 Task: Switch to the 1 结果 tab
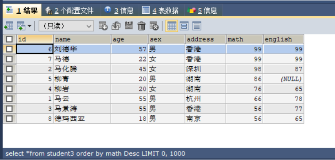tap(22, 10)
